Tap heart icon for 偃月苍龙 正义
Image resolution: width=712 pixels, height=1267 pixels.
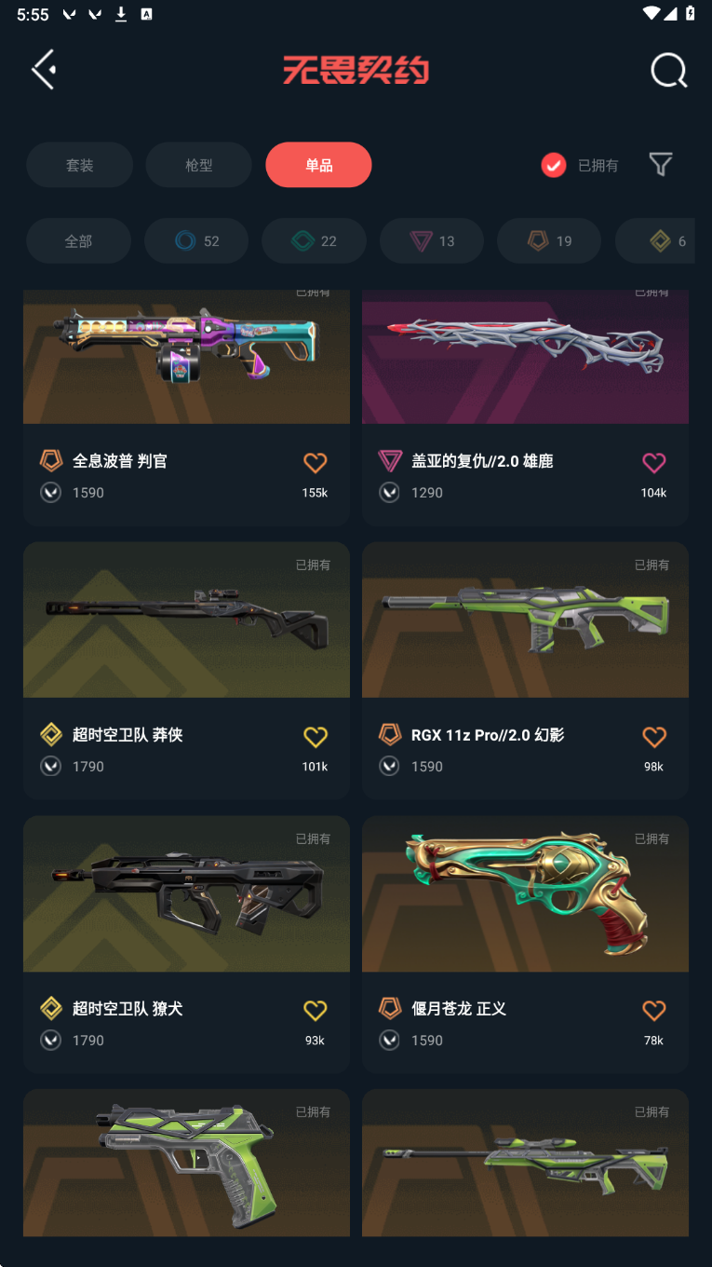pos(654,1010)
